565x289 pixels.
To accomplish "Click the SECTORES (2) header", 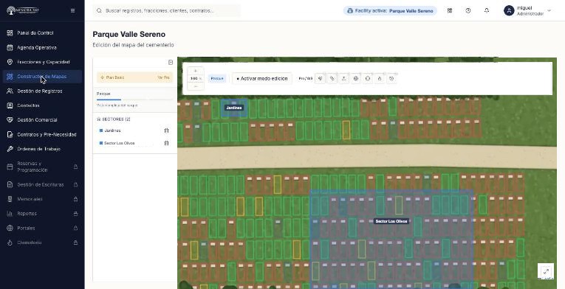I will point(114,119).
